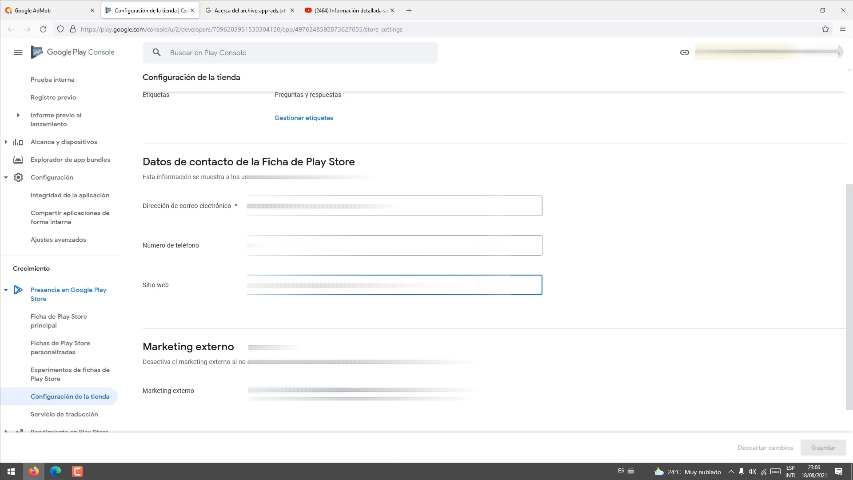
Task: Expand Informe previo al lanzamiento
Action: click(x=18, y=115)
